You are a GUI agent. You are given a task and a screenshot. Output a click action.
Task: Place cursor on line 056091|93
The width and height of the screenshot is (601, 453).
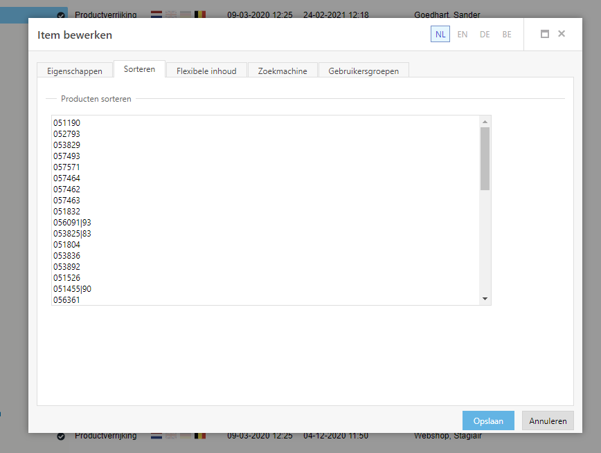tap(72, 223)
